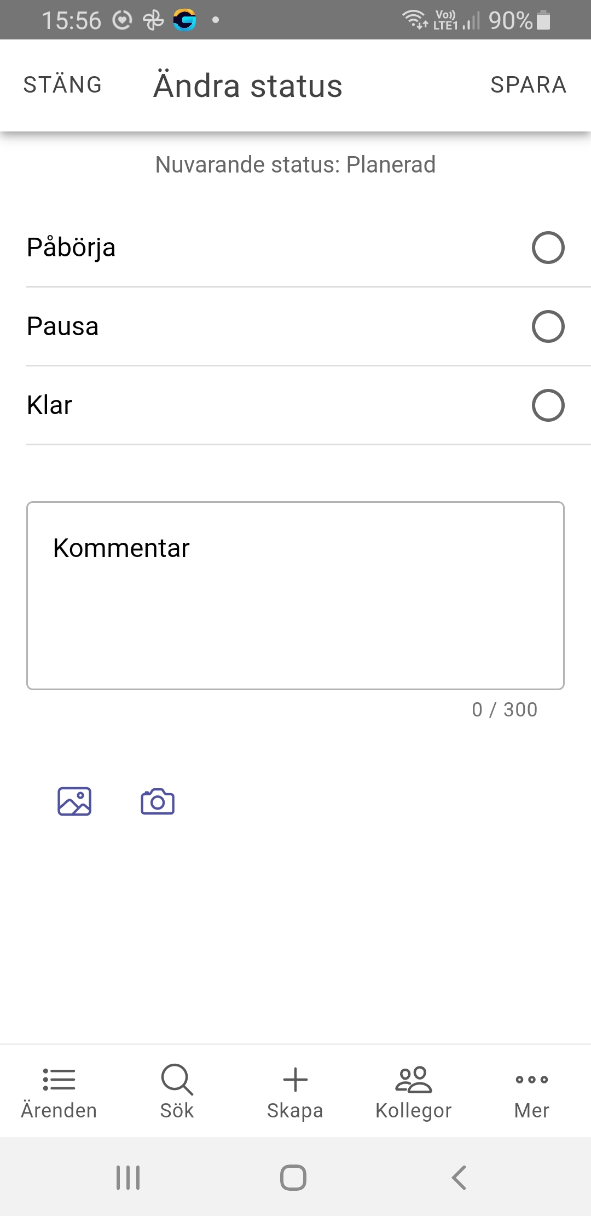Tap the image gallery attachment icon

[x=74, y=801]
